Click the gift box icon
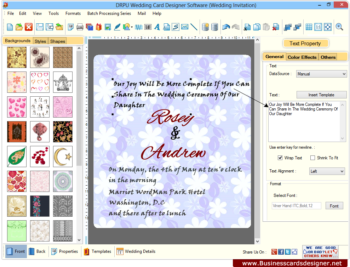 point(99,27)
